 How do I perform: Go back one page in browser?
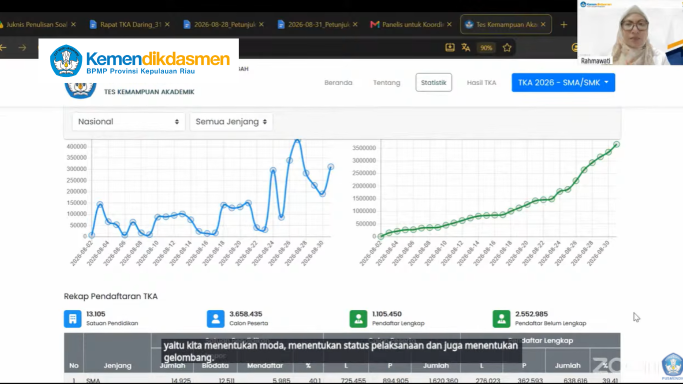click(x=3, y=47)
